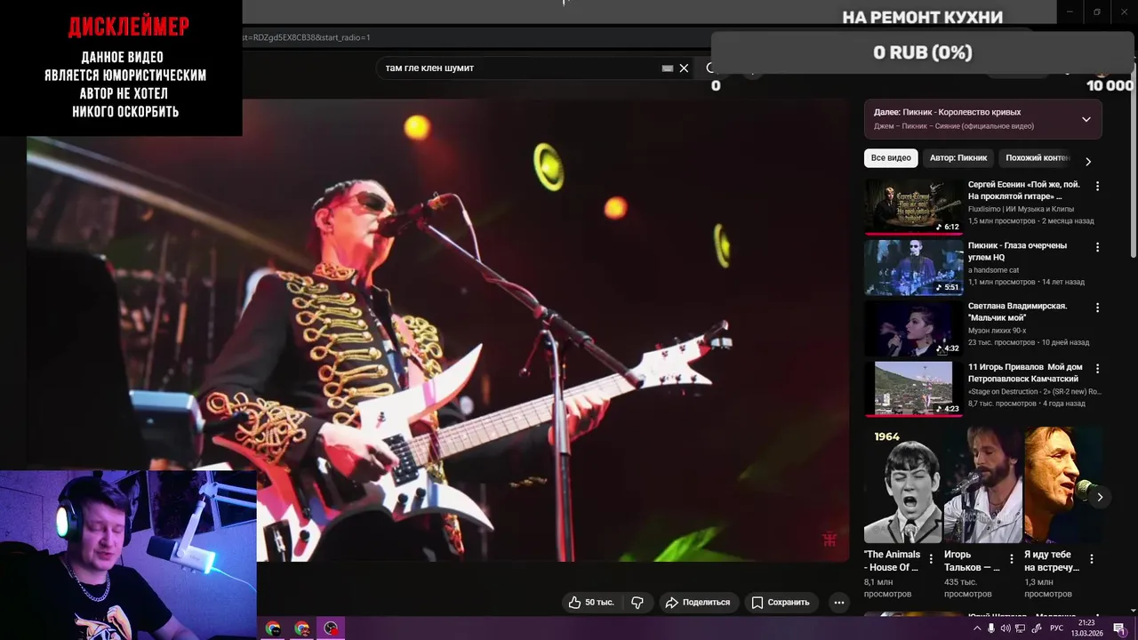Select the 'Похожий контент' filter chip
The image size is (1138, 640).
click(x=1037, y=158)
